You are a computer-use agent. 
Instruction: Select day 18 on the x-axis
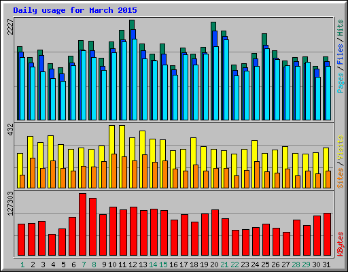194,265
